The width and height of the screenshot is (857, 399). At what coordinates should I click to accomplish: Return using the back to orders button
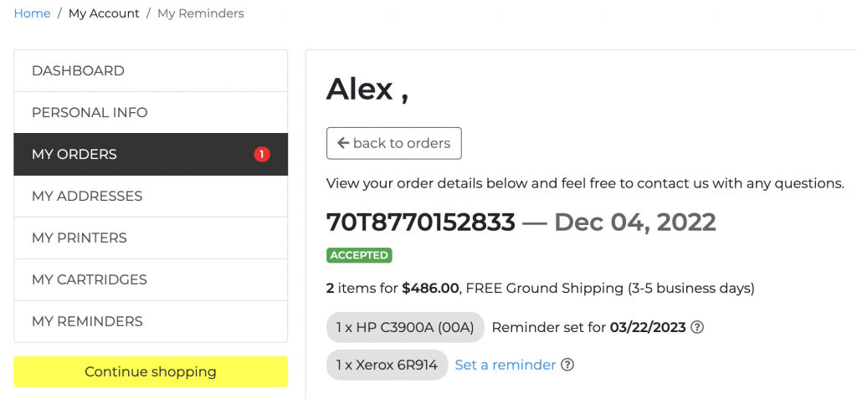[394, 143]
